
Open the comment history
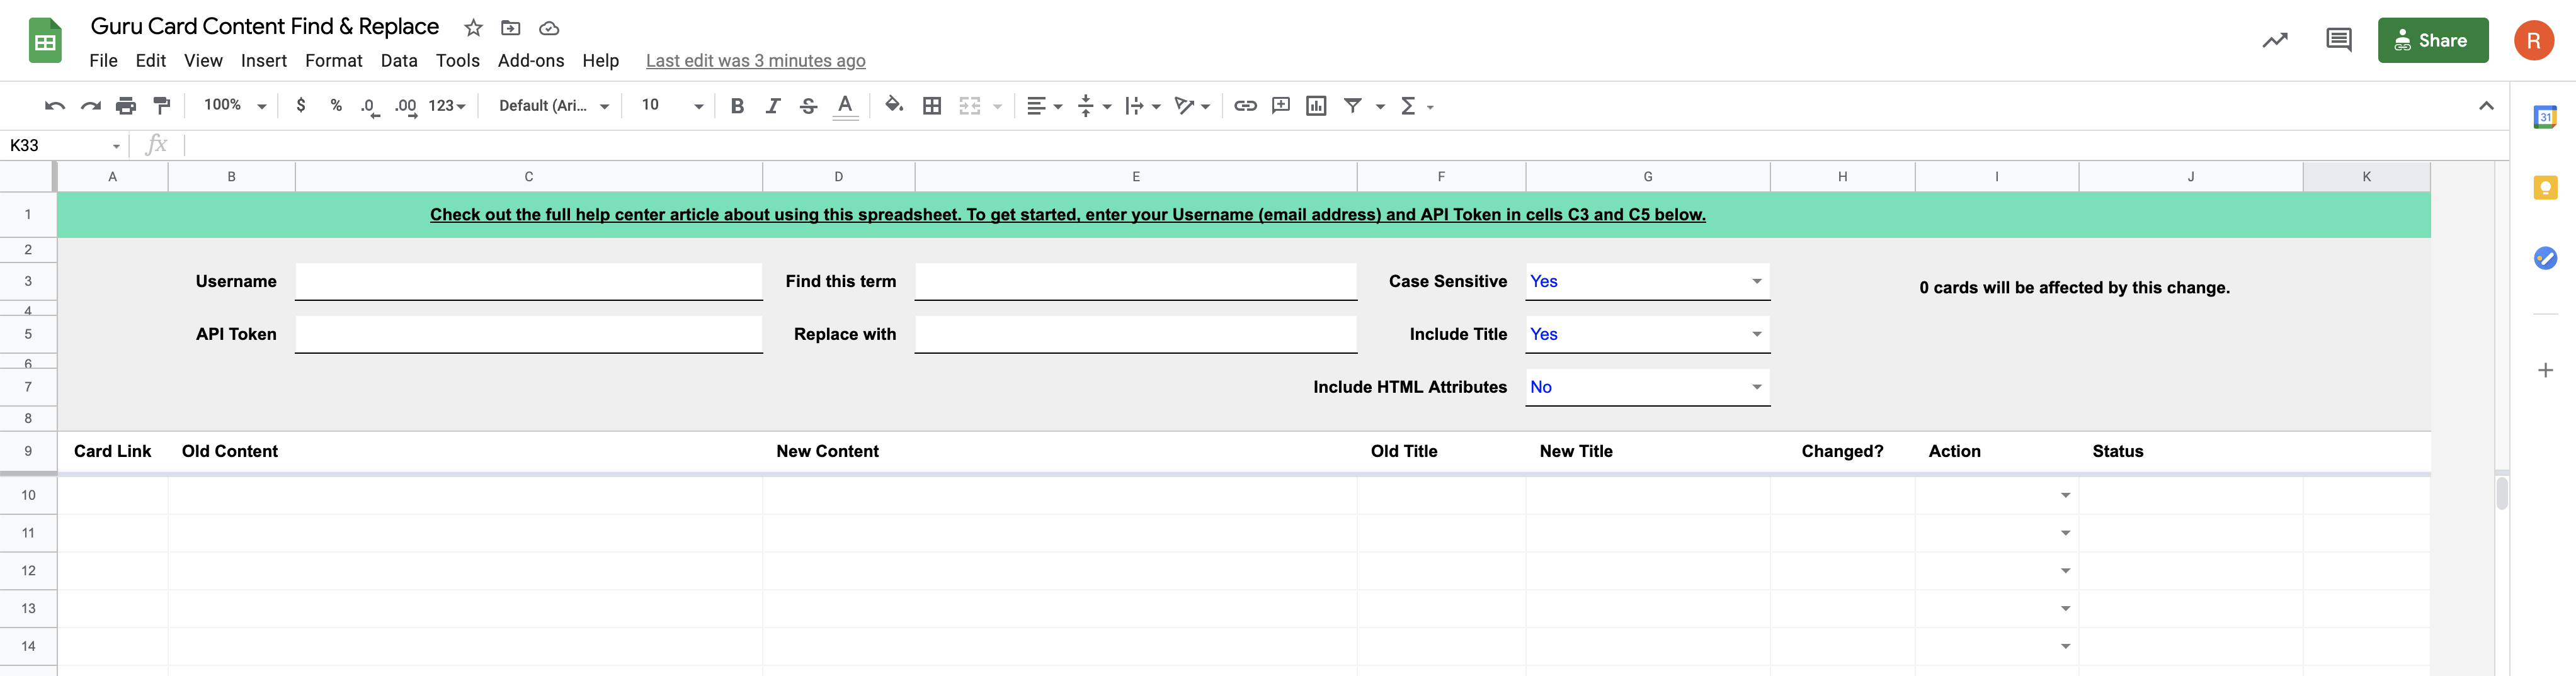point(2339,40)
